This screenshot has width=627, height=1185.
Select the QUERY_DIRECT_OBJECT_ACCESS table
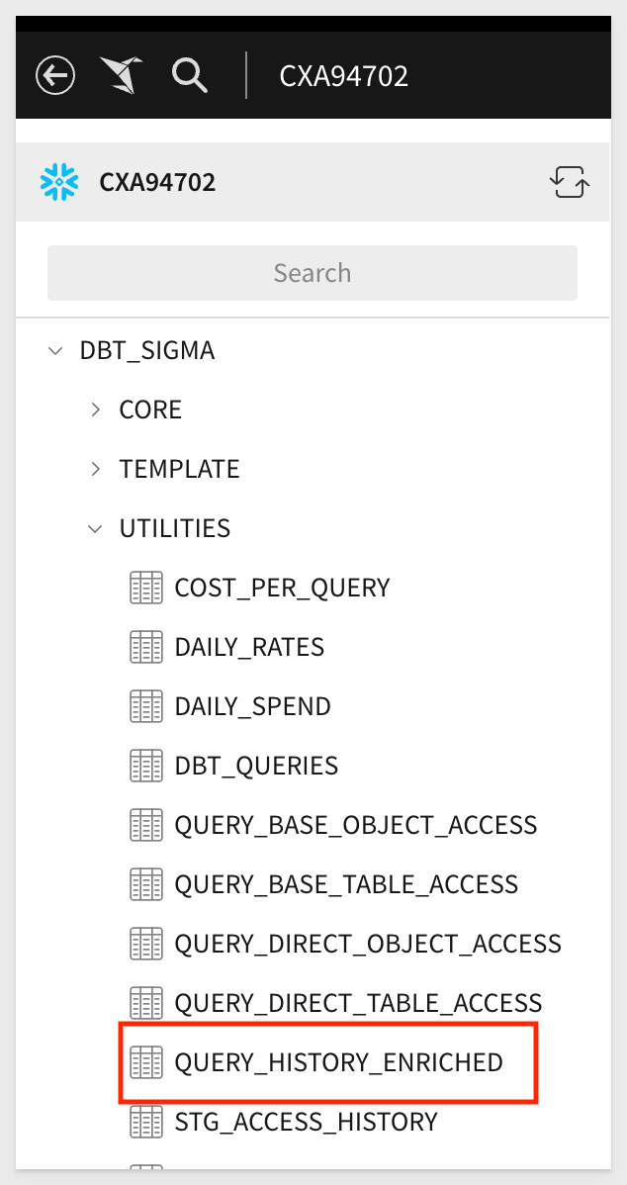[x=367, y=943]
